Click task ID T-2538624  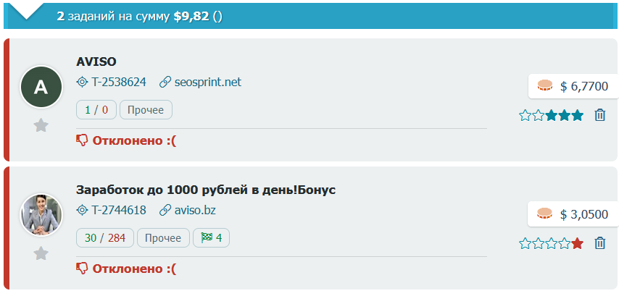pyautogui.click(x=119, y=82)
